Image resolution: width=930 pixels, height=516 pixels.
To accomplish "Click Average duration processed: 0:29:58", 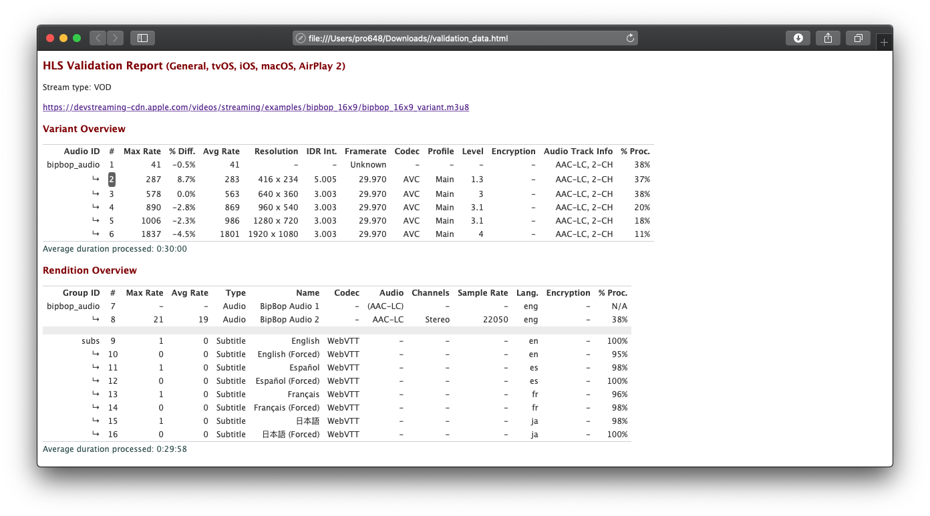I will tap(115, 449).
